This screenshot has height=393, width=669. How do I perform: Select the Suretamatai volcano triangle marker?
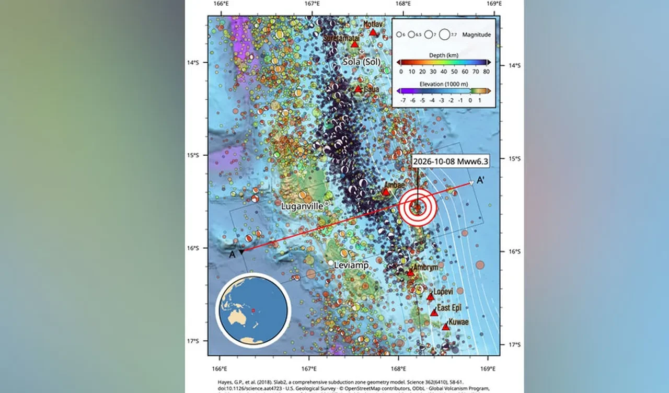(355, 44)
